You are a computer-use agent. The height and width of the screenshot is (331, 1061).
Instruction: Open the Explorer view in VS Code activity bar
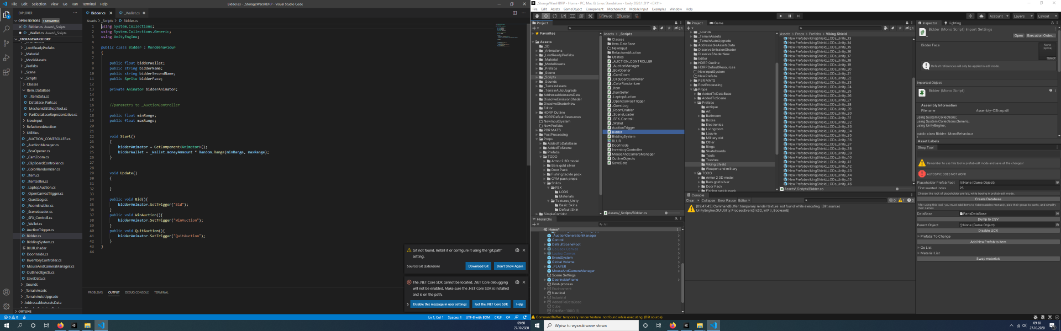pos(7,15)
